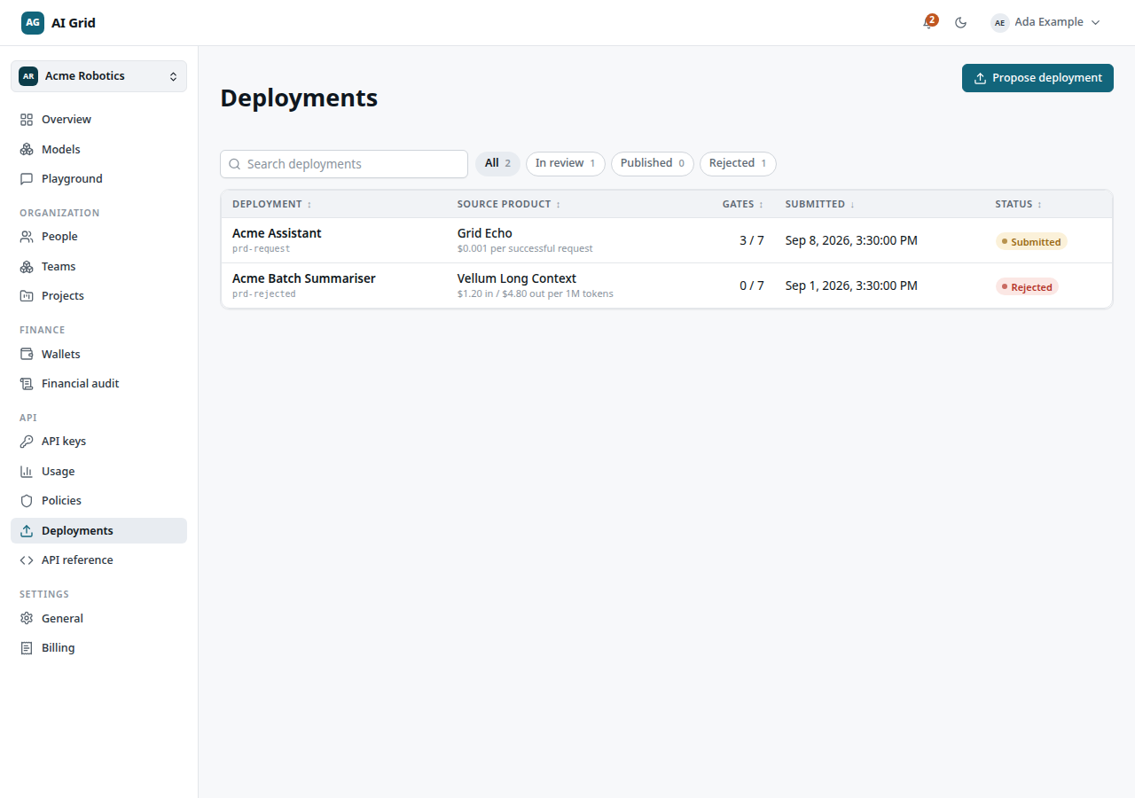
Task: Click the Policies shield icon
Action: 27,501
